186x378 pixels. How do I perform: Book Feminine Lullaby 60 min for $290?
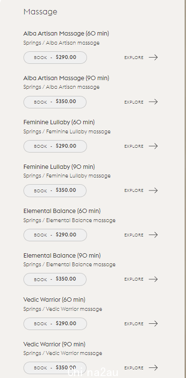pyautogui.click(x=55, y=146)
